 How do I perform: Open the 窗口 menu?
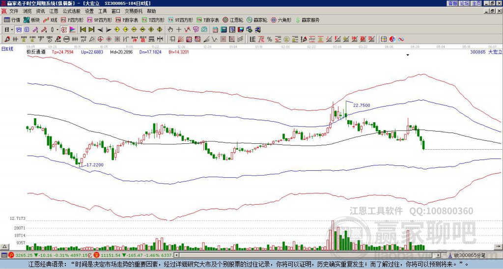(x=116, y=11)
